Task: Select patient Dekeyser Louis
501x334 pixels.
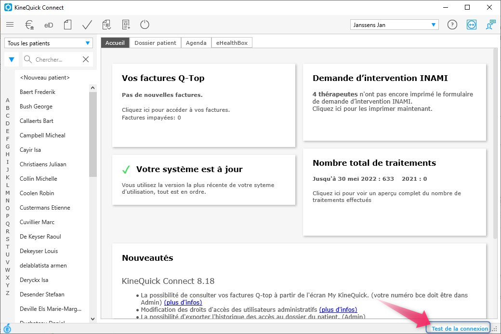Action: pos(39,251)
